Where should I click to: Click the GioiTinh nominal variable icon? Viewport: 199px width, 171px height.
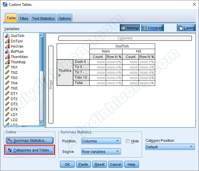point(7,36)
